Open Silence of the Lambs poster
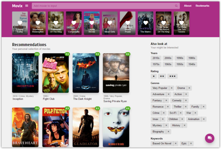 (x=116, y=127)
